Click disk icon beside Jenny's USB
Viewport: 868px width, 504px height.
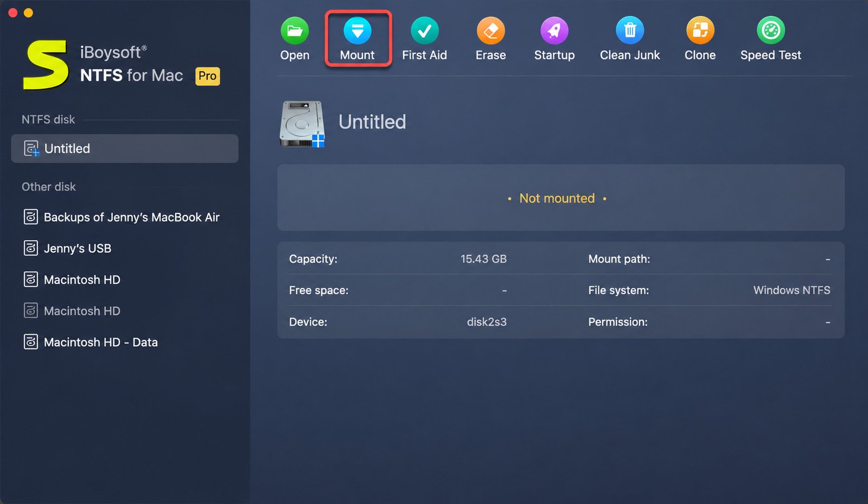[x=31, y=248]
